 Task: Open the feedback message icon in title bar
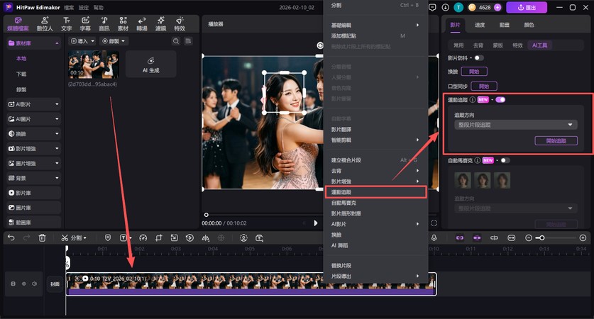click(432, 7)
